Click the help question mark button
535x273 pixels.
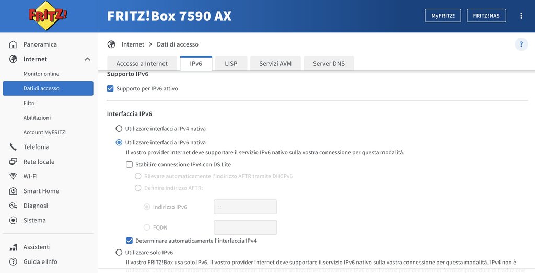(x=521, y=44)
